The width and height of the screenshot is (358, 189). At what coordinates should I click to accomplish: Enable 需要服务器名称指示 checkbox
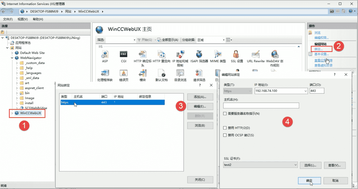[x=225, y=114]
